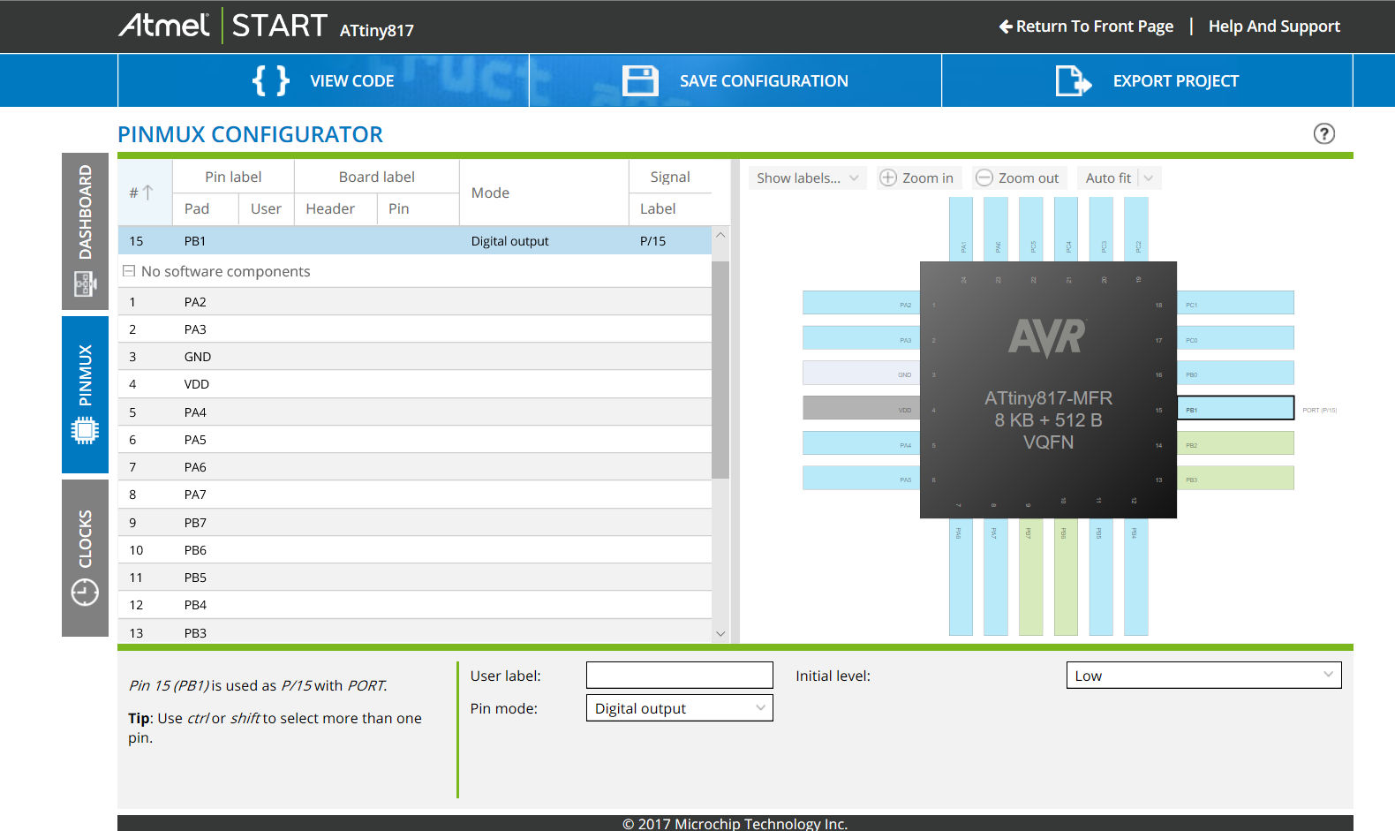Select pin PA1 at the chip top
The height and width of the screenshot is (831, 1395).
point(961,229)
